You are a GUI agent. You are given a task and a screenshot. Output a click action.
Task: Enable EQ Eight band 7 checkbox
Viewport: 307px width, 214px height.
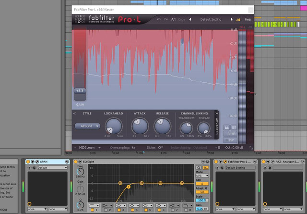pos(173,210)
